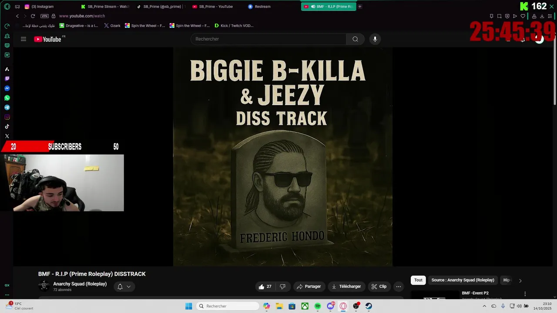Create a clip with the Clip button

point(379,286)
